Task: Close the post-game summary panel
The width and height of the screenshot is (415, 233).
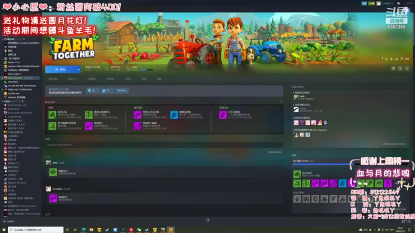Action: (281, 102)
